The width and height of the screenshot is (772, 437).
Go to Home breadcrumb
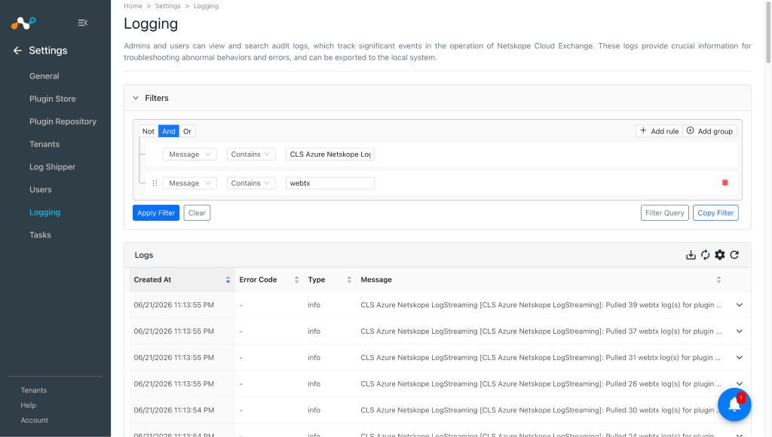133,6
